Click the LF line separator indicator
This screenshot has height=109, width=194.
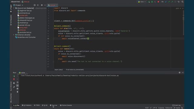(151, 108)
